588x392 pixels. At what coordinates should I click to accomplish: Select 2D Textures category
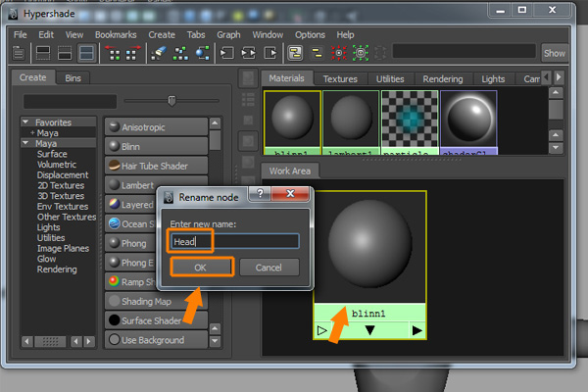pyautogui.click(x=61, y=185)
